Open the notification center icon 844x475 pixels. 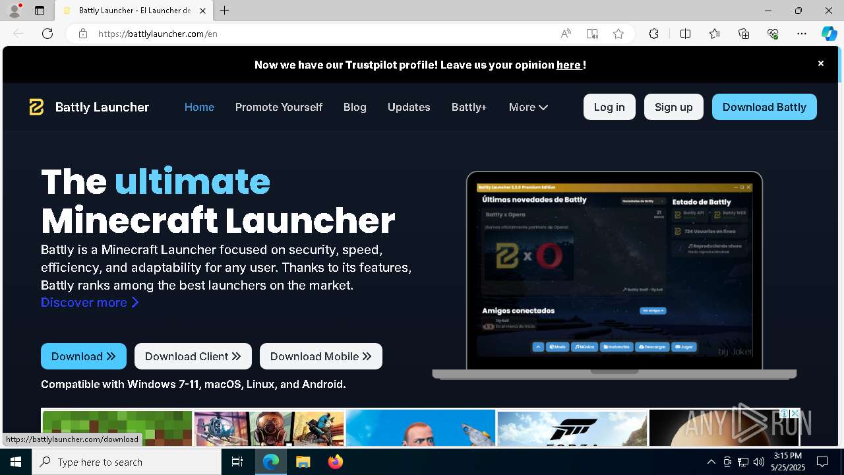click(822, 462)
